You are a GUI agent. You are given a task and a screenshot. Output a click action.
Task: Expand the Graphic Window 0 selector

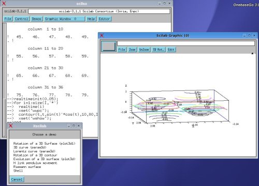[64, 19]
